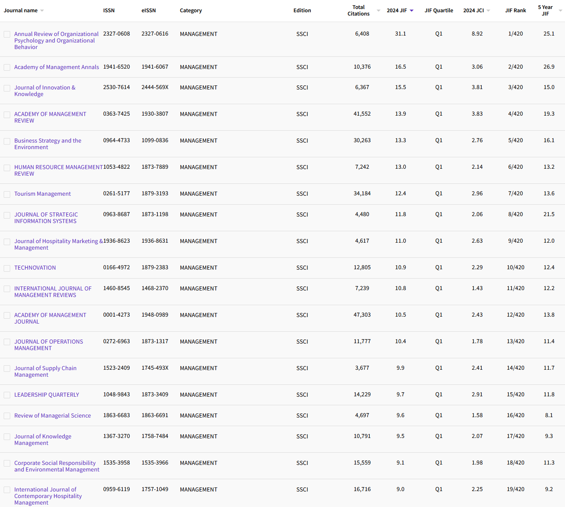
Task: Check the Academy of Management Review row checkbox
Action: 7,115
